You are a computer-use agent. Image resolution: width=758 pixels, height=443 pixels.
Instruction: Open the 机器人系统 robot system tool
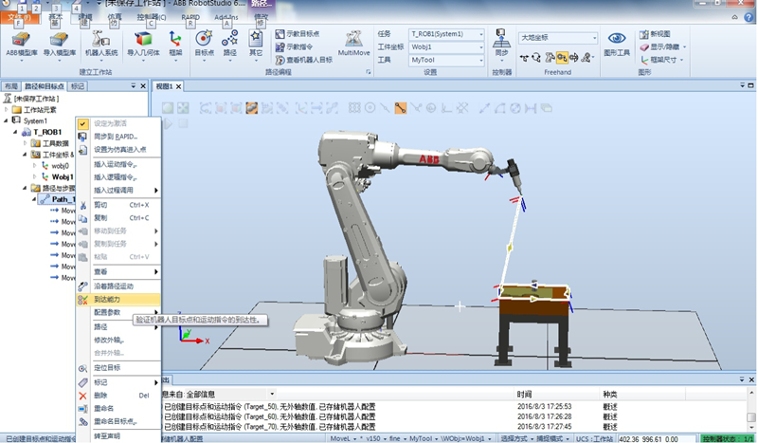coord(104,43)
